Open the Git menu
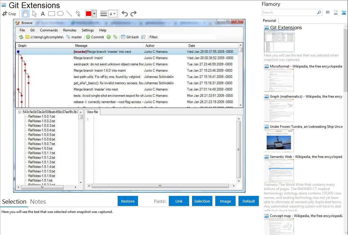 [x=33, y=30]
